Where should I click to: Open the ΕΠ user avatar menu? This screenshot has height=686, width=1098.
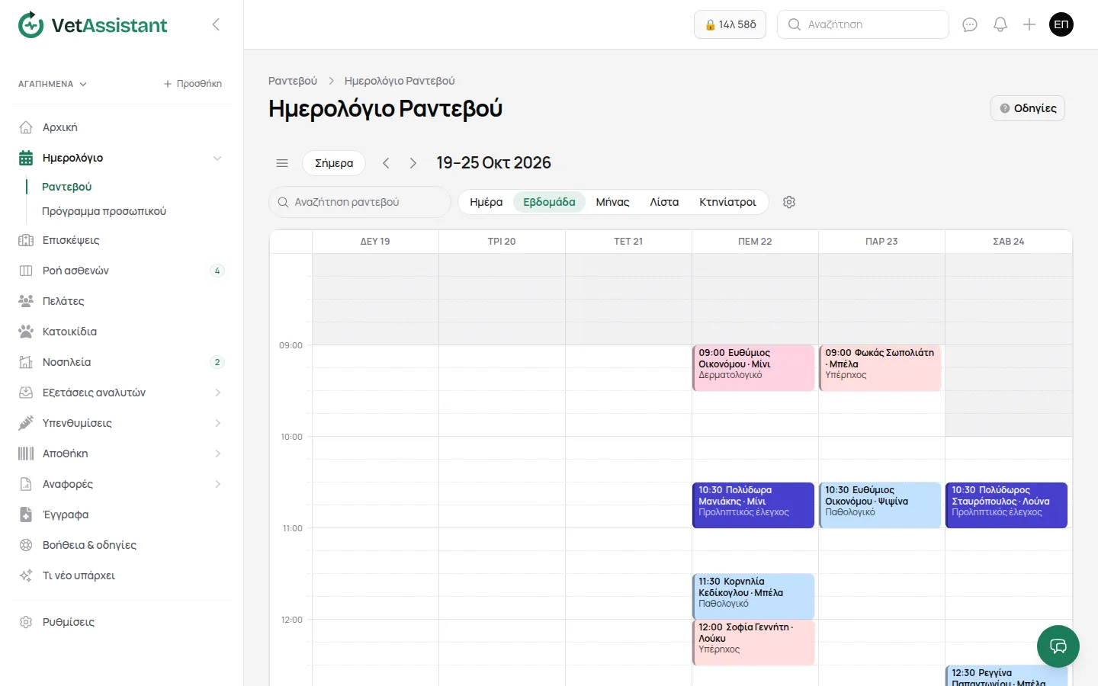(x=1061, y=24)
